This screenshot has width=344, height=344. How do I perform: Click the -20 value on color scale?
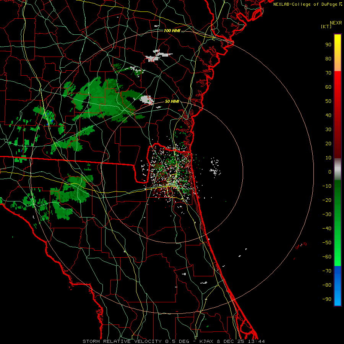point(327,200)
